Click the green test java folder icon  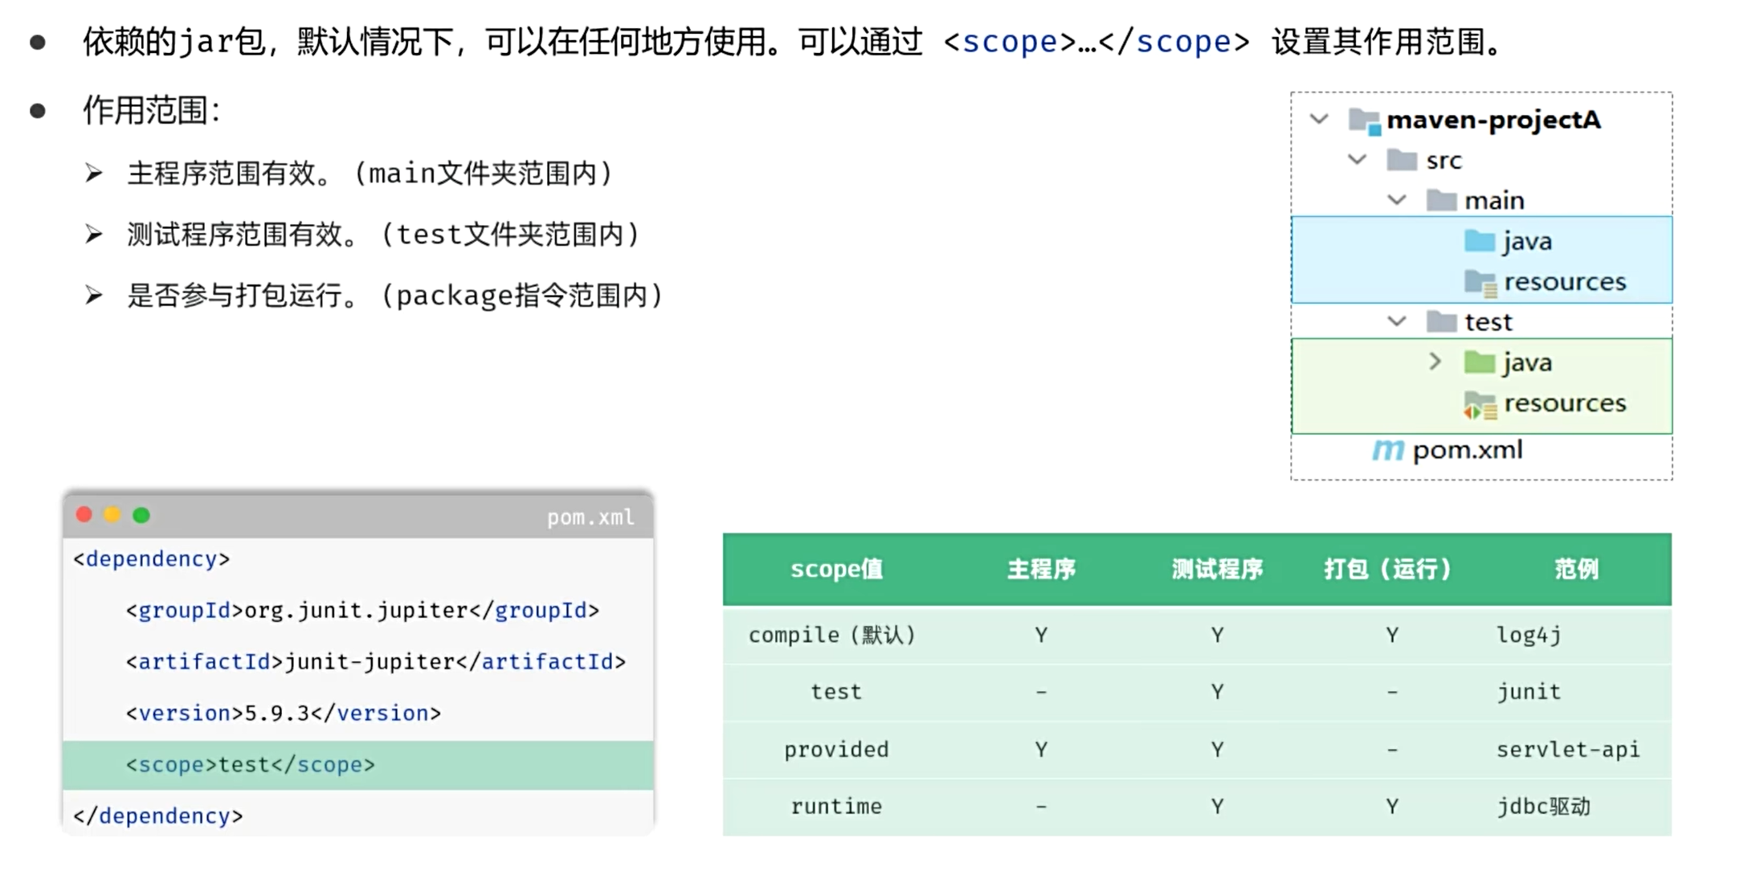[x=1479, y=362]
